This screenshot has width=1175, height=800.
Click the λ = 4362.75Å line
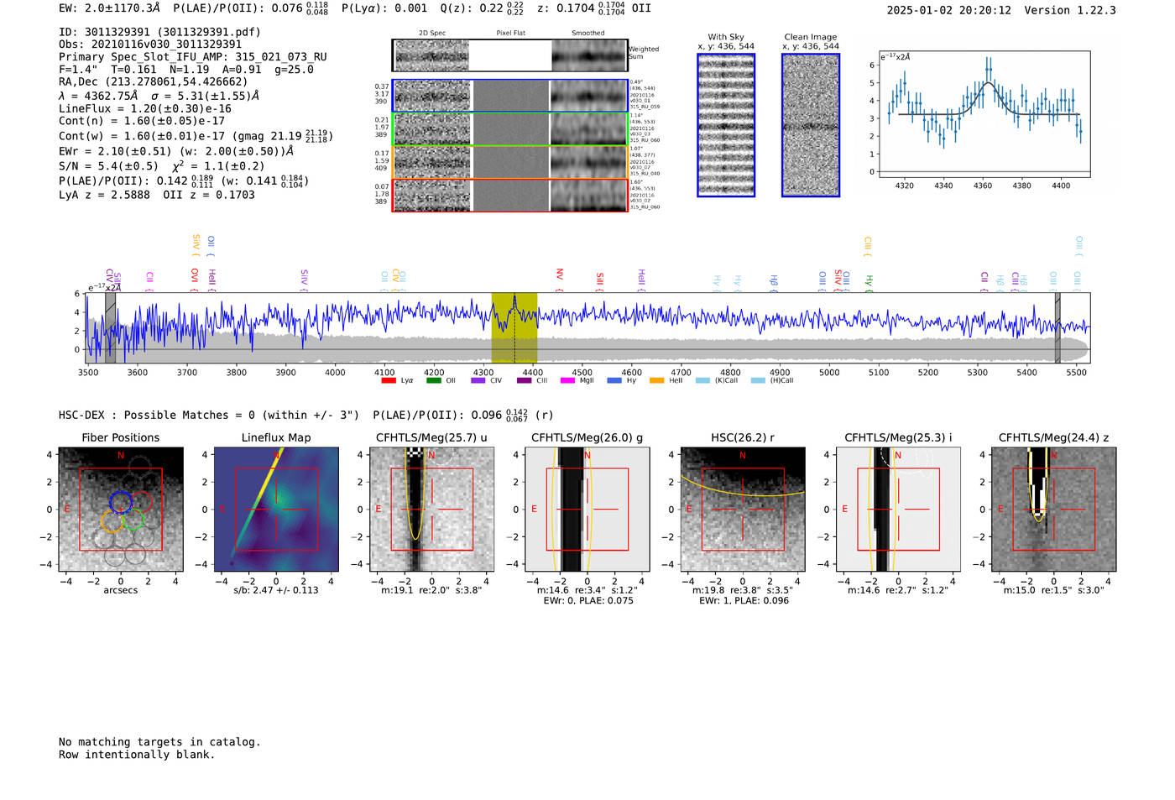tap(159, 96)
